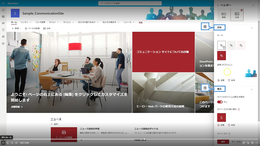Open the file icon in left rail

pos(3,30)
